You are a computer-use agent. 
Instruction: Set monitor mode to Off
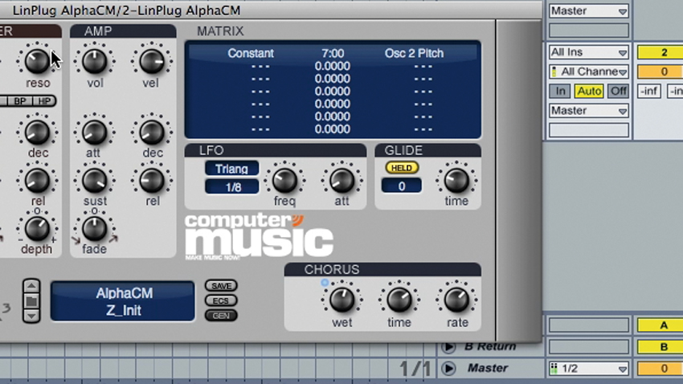click(x=618, y=91)
